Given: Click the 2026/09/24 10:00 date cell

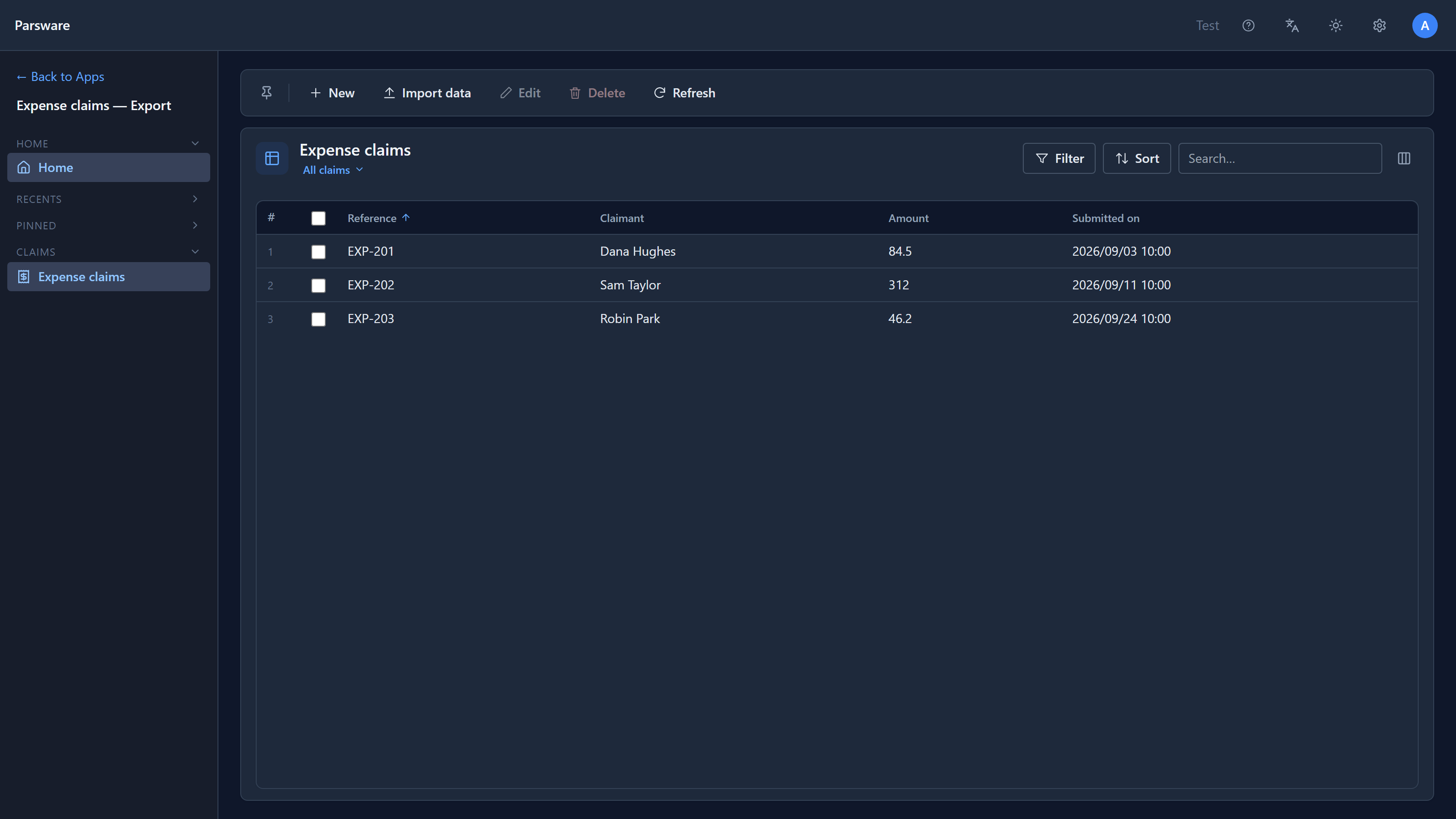Looking at the screenshot, I should (1122, 318).
